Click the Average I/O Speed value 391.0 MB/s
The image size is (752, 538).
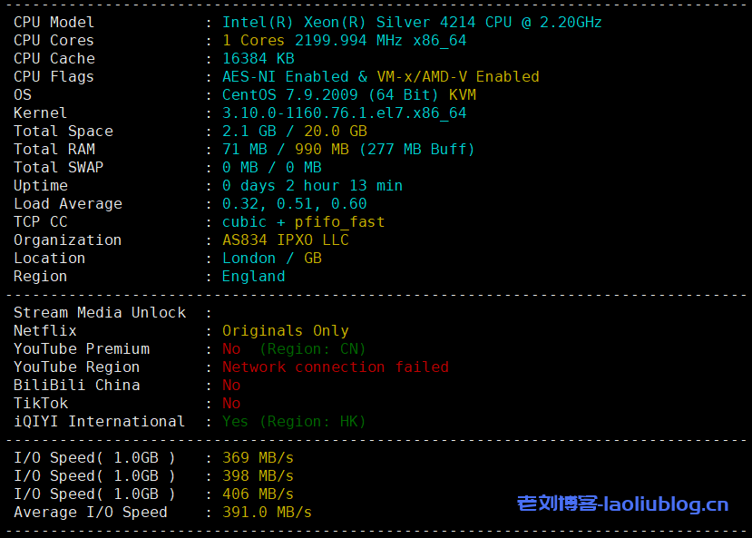click(267, 512)
